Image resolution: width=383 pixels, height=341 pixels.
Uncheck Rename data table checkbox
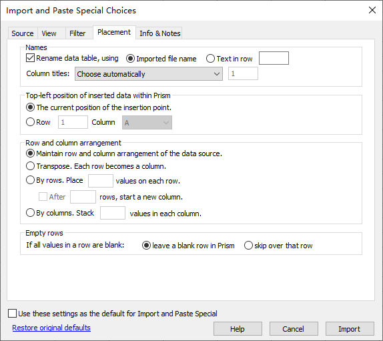(30, 58)
